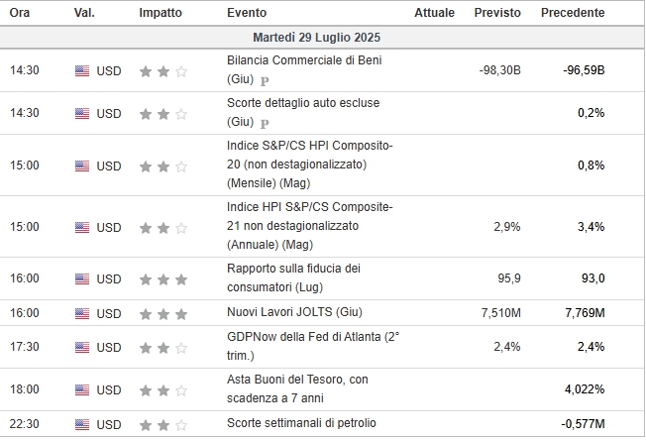The width and height of the screenshot is (646, 440).
Task: Click the Martedì 29 Luglio 2025 date row
Action: coord(323,38)
